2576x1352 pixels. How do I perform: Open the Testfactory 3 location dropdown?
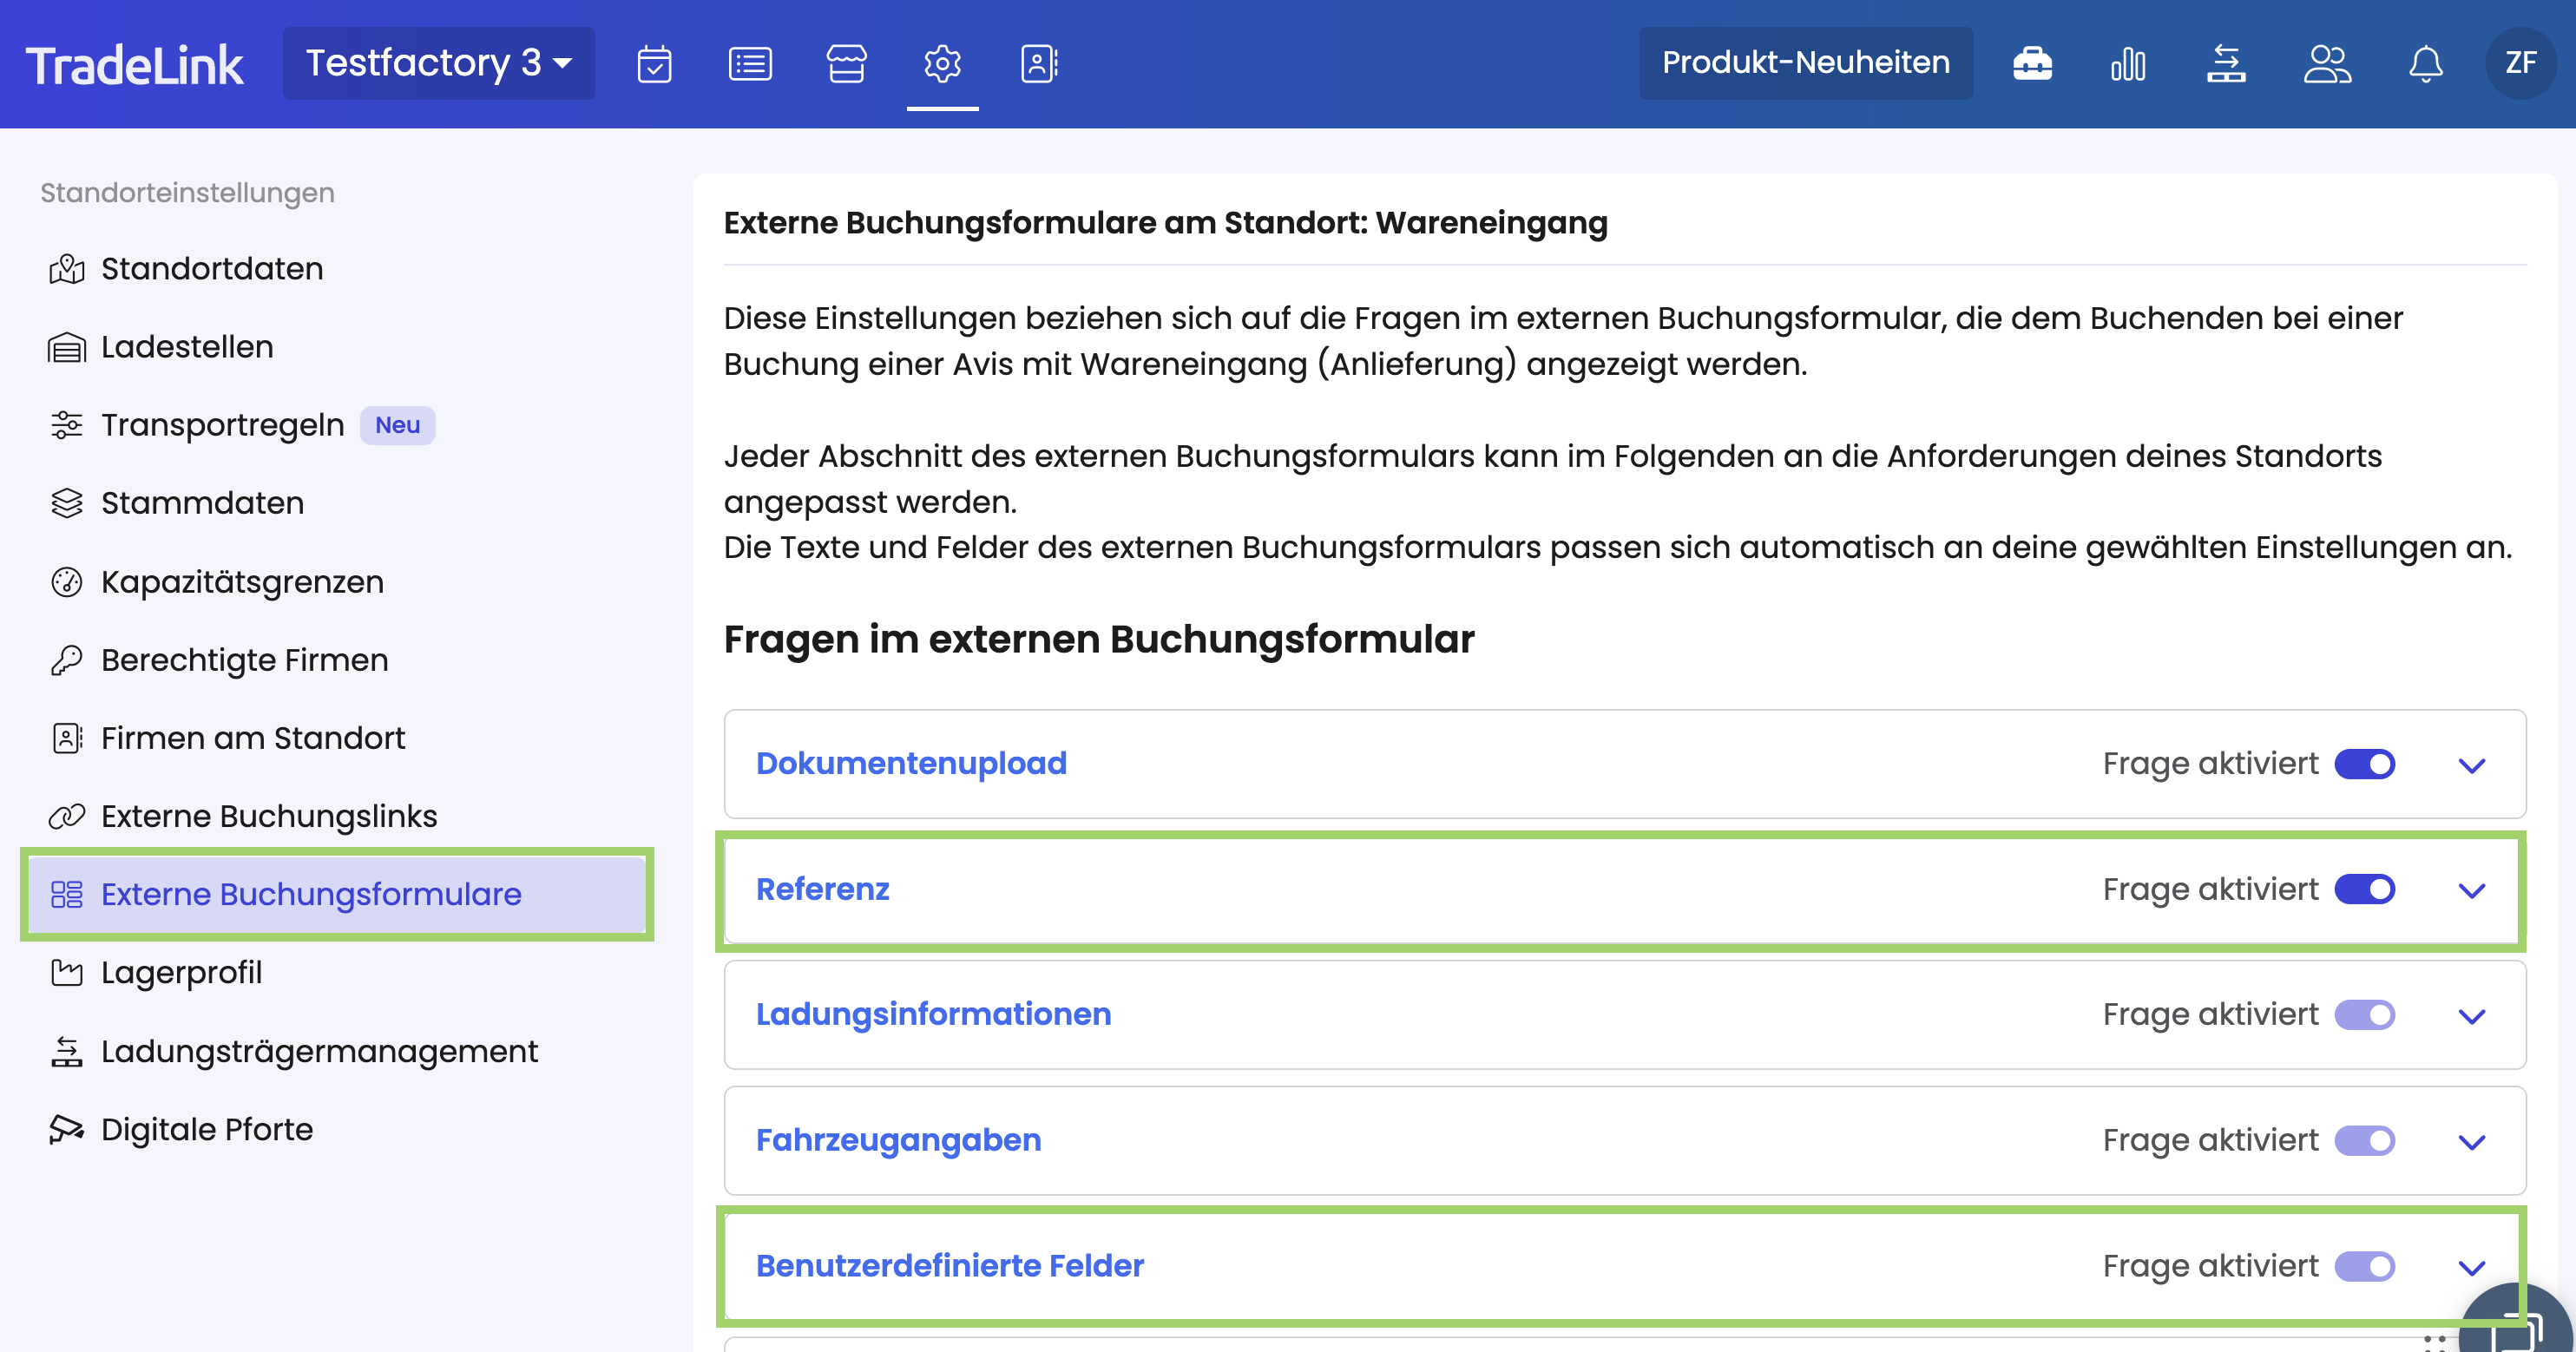(438, 63)
